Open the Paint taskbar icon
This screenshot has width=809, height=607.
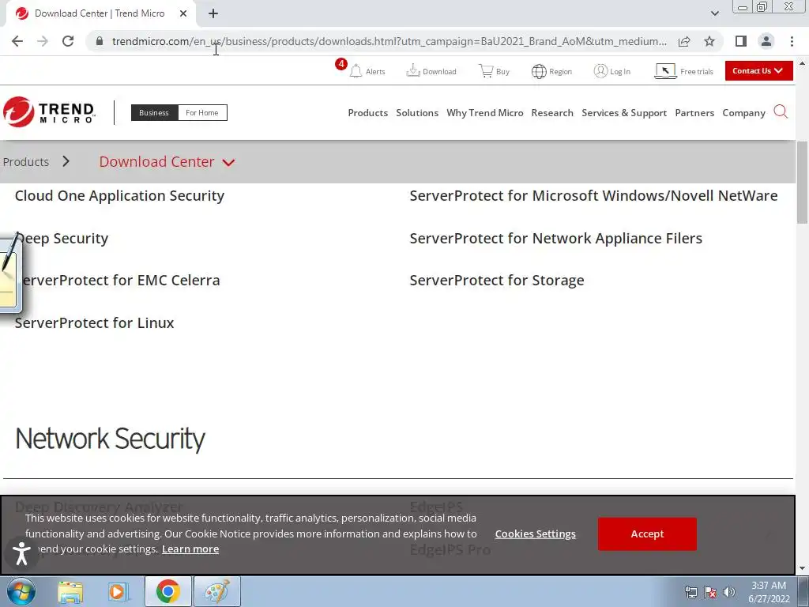pos(216,591)
